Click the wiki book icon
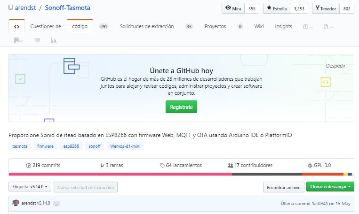 pos(37,40)
